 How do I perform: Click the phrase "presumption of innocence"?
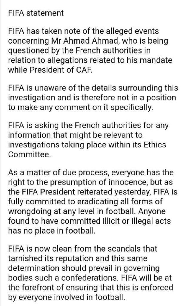[97, 182]
